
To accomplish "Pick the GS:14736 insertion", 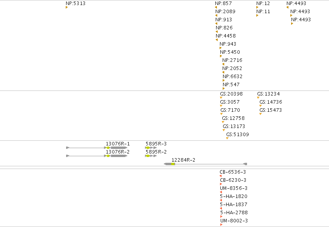I will (x=271, y=102).
